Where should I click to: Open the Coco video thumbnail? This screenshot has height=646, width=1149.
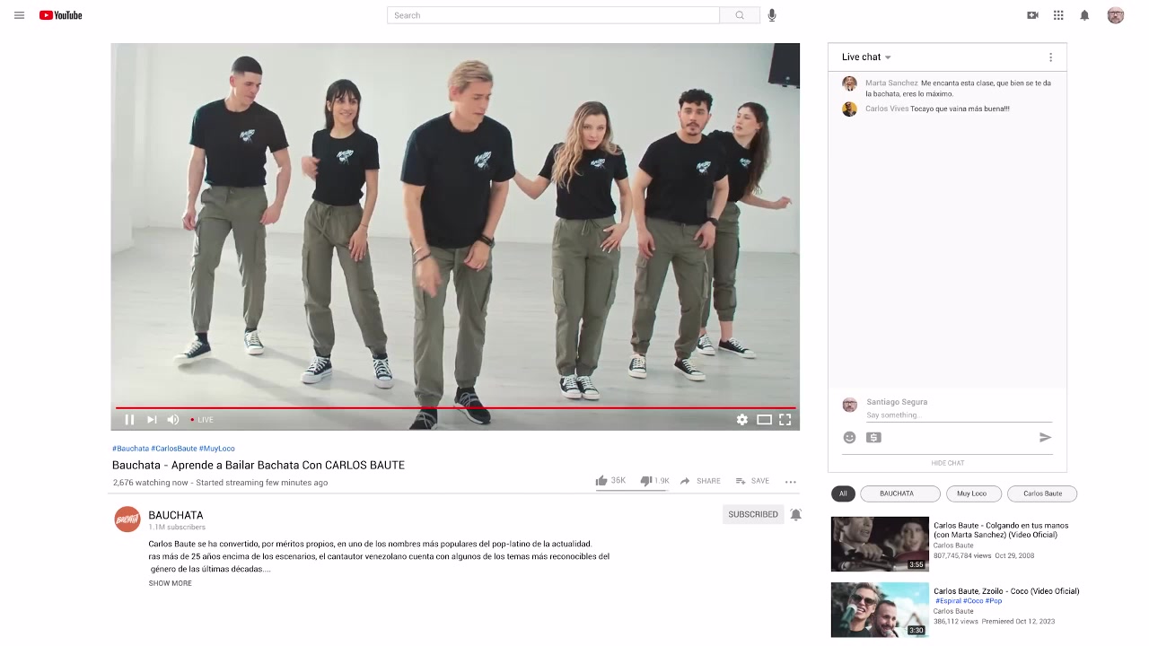click(880, 610)
